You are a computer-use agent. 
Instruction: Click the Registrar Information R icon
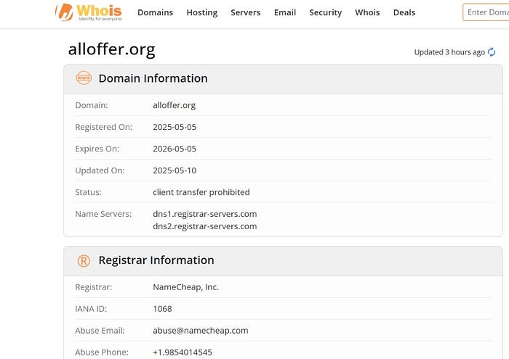[x=84, y=260]
